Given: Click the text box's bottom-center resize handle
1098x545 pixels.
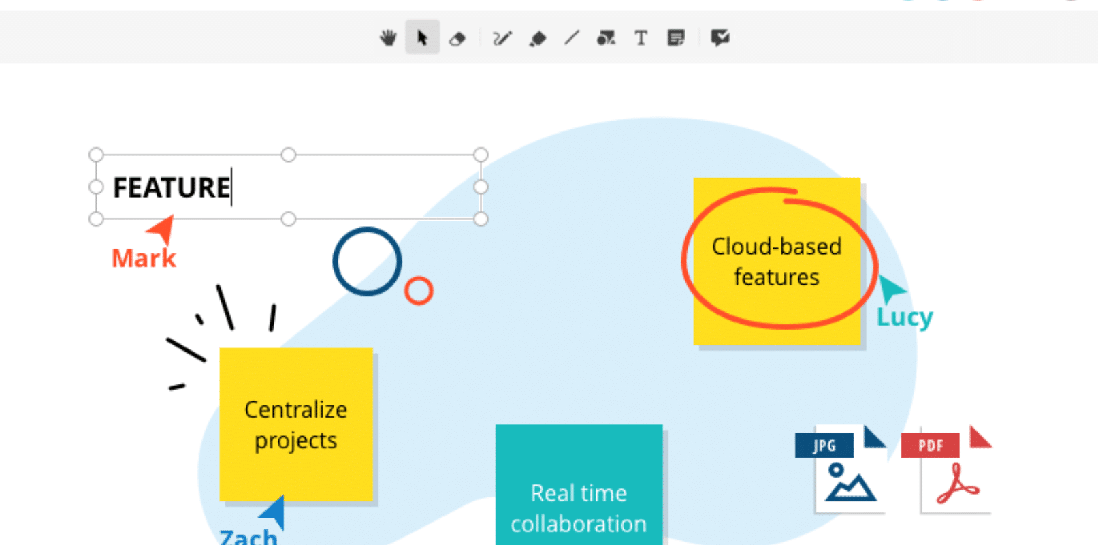Looking at the screenshot, I should pyautogui.click(x=289, y=219).
